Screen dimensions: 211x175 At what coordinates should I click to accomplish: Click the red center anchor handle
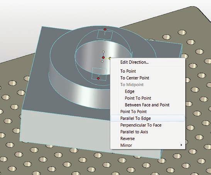tap(103, 57)
